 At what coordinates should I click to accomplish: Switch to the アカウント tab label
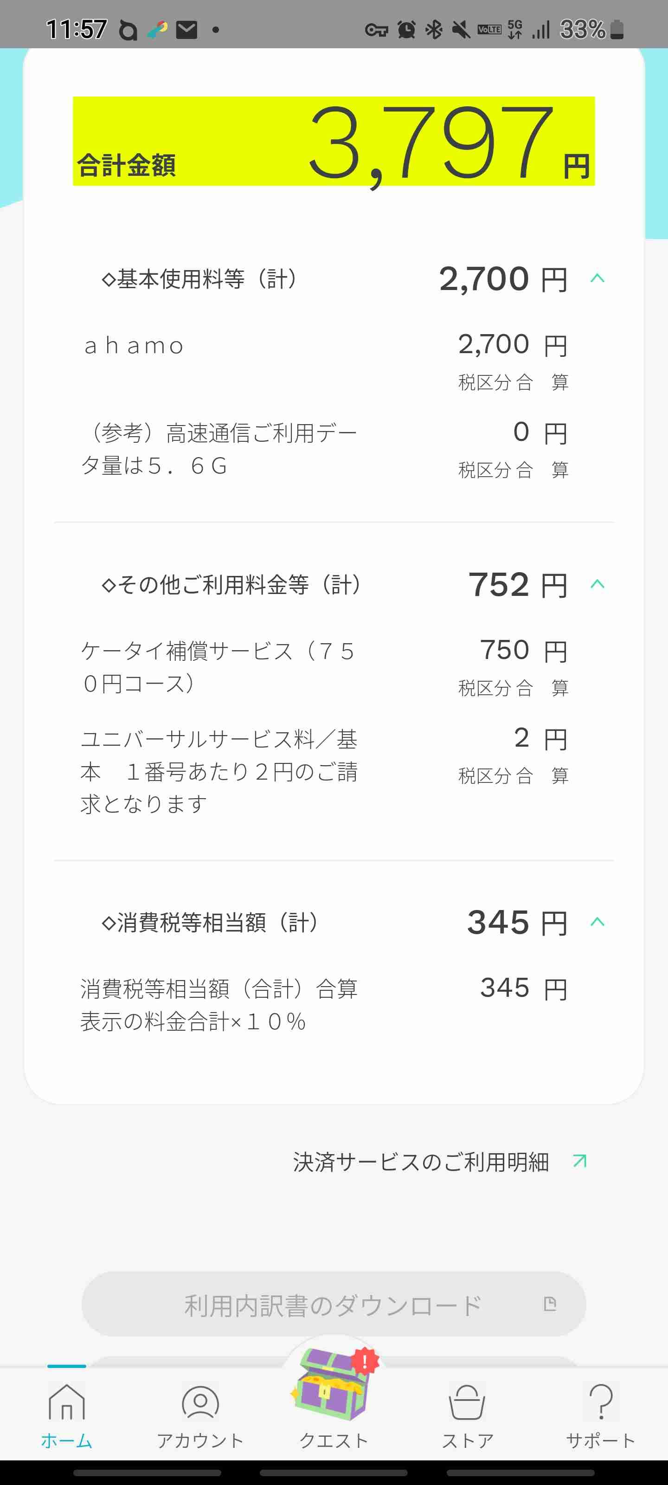point(200,1440)
